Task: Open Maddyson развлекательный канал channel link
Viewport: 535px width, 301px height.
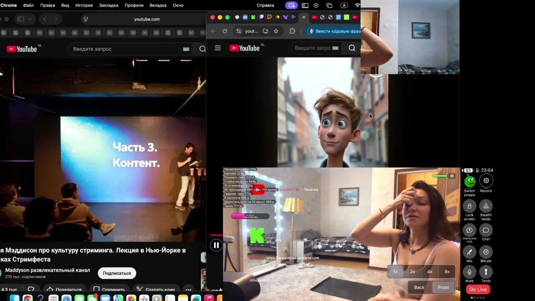Action: coord(47,270)
